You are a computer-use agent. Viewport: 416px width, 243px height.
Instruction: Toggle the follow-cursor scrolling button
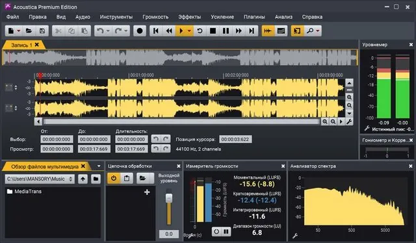(268, 31)
